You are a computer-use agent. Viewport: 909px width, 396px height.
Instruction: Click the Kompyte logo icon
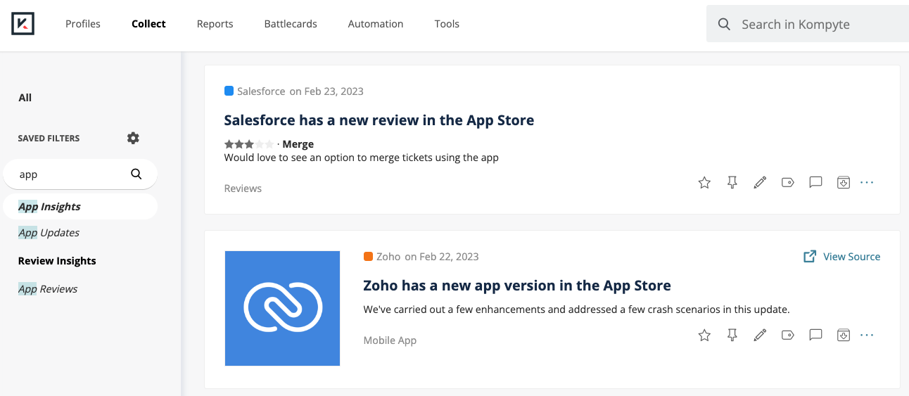23,23
